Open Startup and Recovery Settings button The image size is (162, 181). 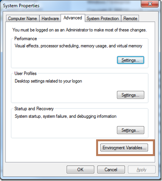pyautogui.click(x=131, y=130)
